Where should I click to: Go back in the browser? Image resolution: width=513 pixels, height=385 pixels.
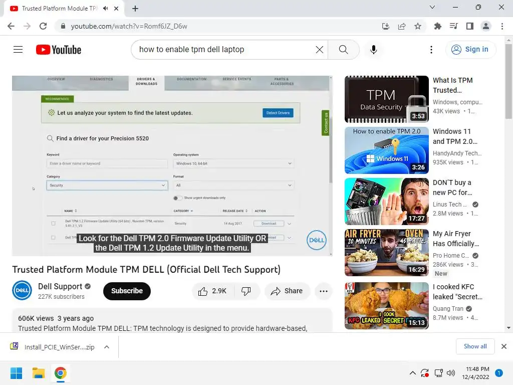point(11,26)
